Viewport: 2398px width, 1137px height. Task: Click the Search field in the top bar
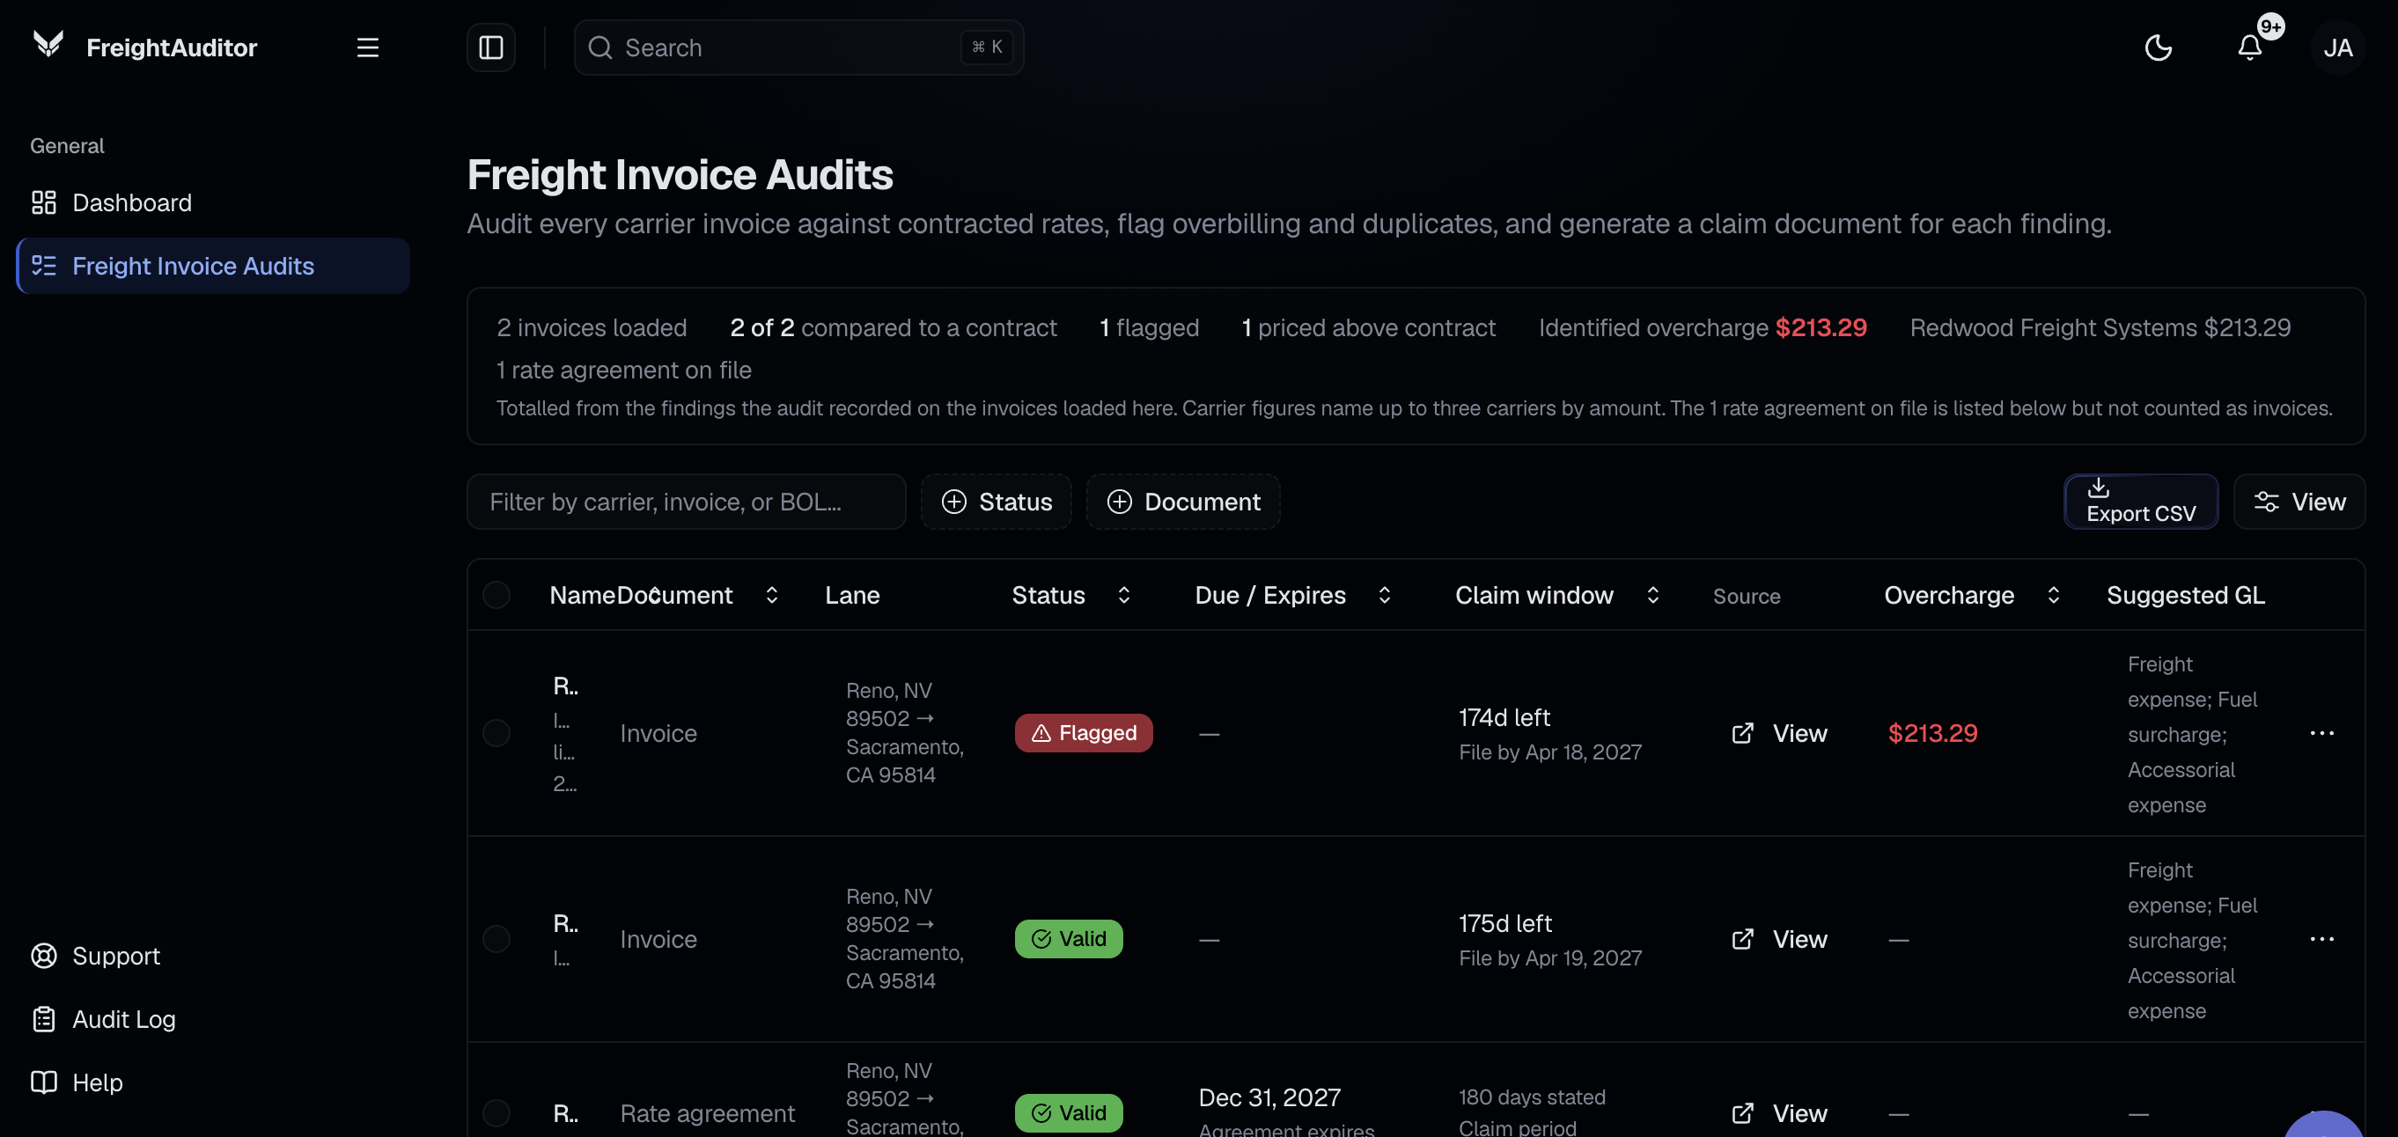[x=798, y=48]
